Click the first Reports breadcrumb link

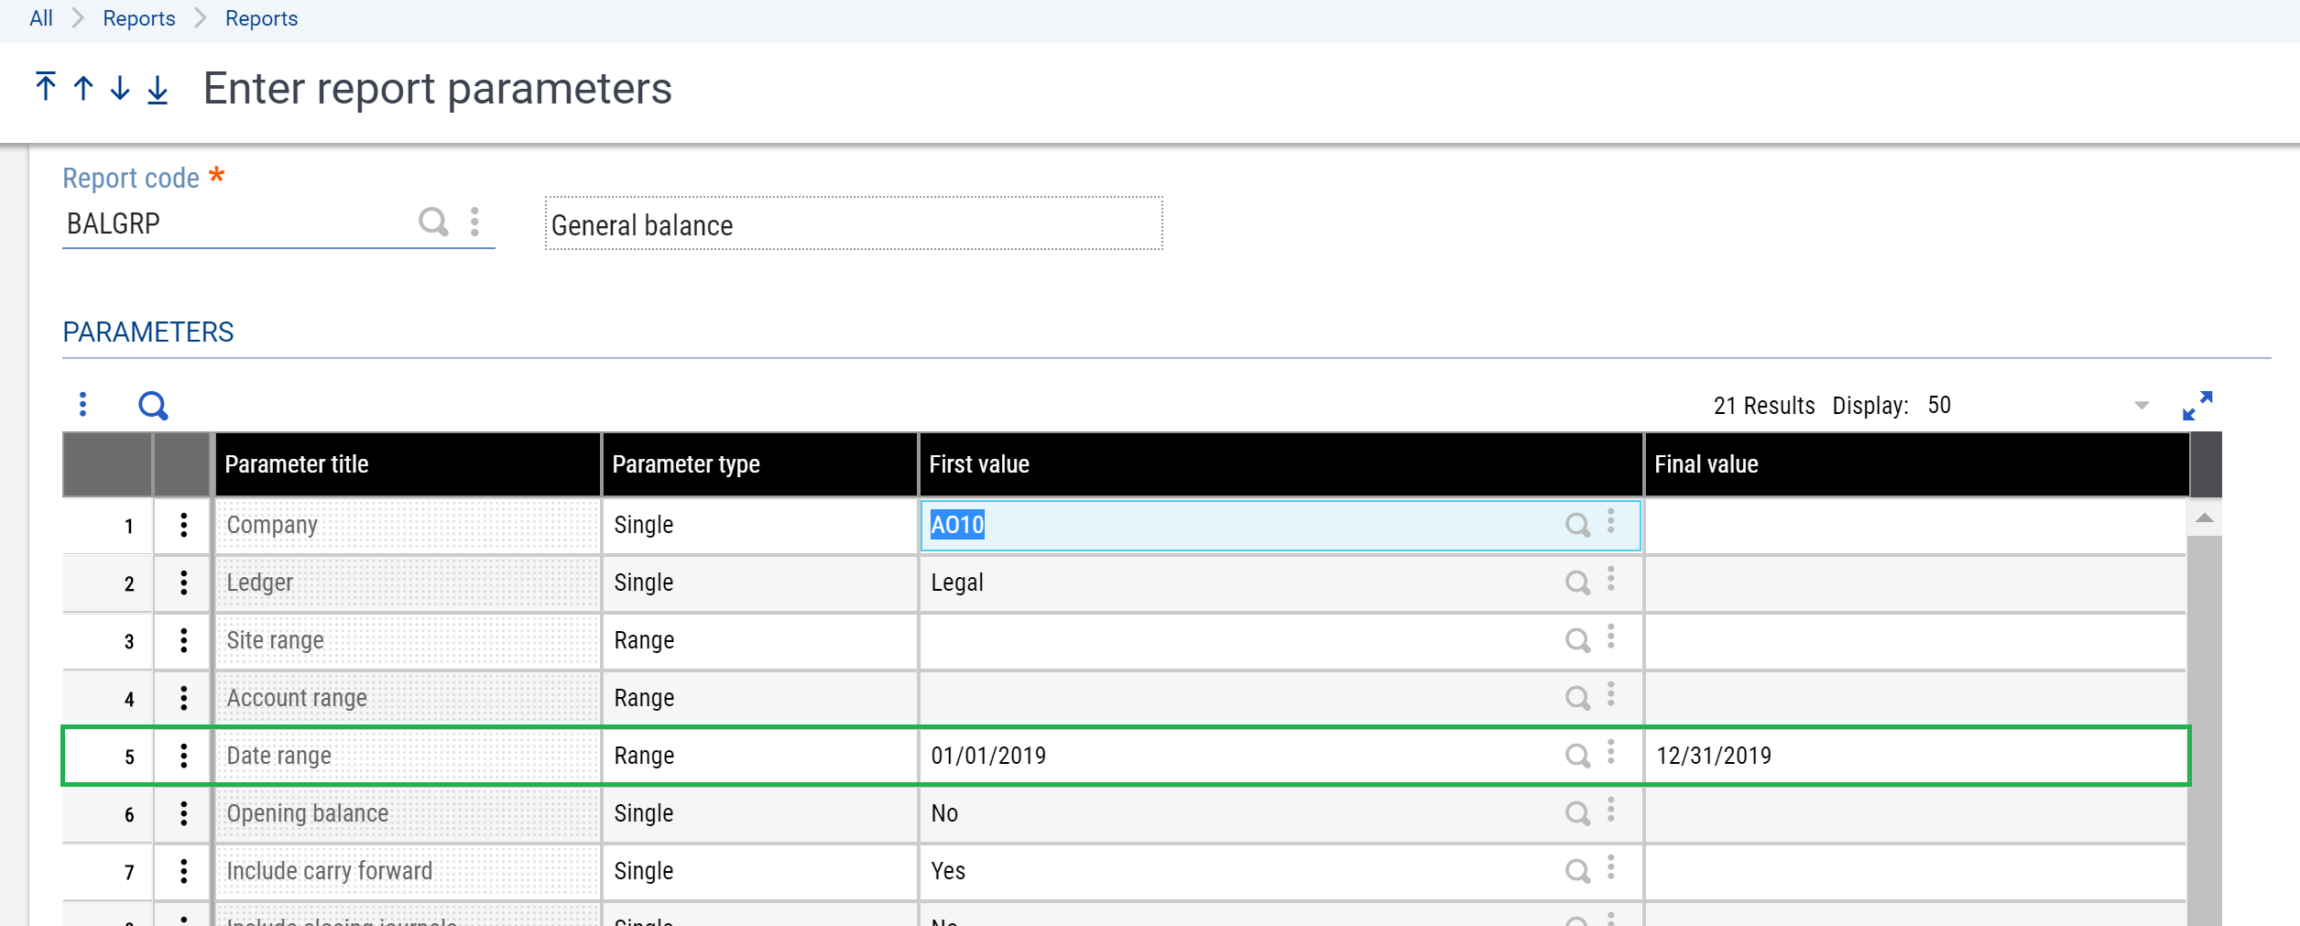[138, 18]
